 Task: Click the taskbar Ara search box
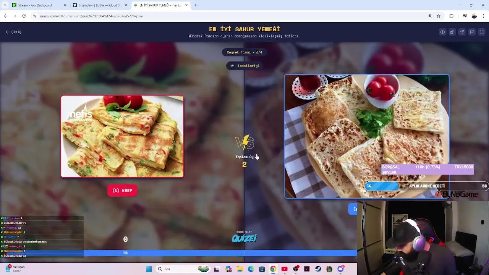183,269
